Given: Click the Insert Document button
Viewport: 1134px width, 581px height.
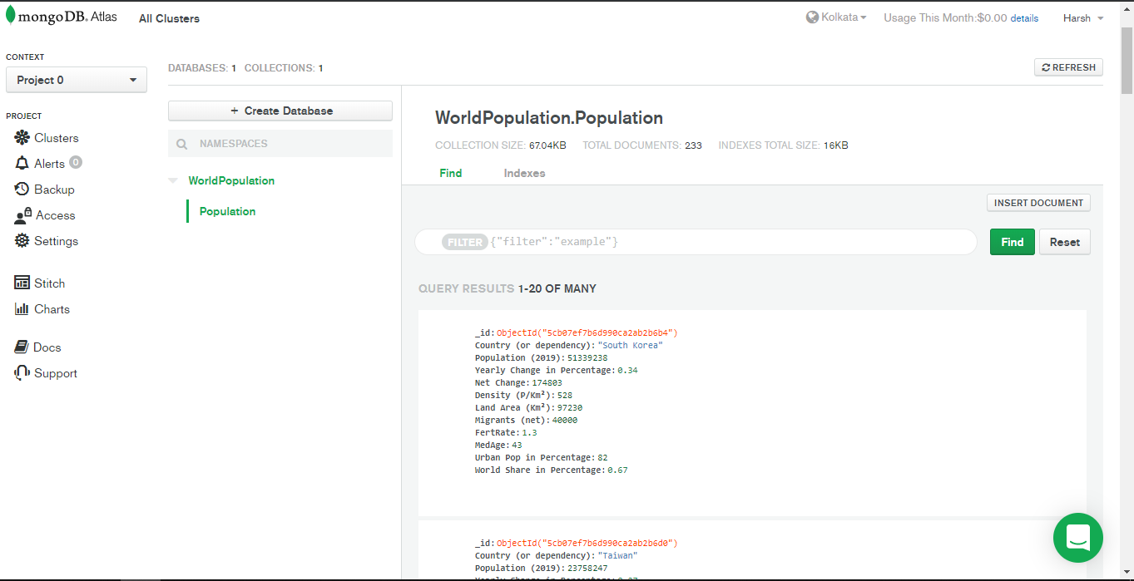Looking at the screenshot, I should pyautogui.click(x=1038, y=203).
